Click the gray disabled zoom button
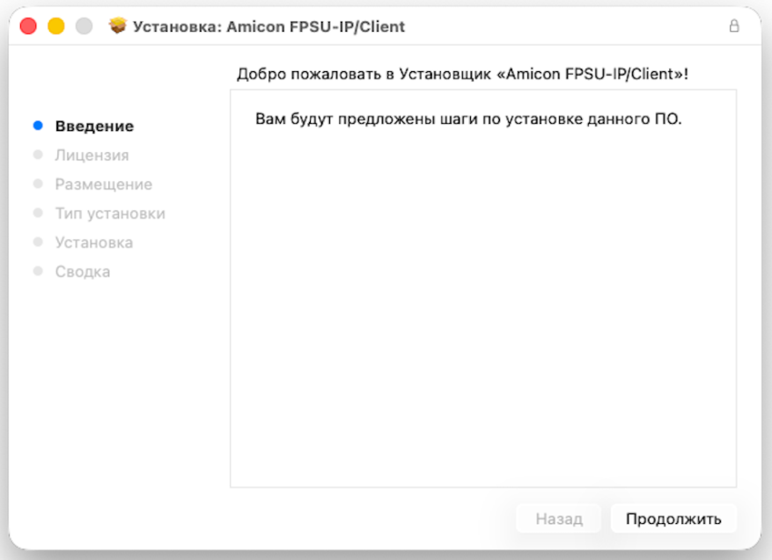Image resolution: width=772 pixels, height=560 pixels. 85,26
